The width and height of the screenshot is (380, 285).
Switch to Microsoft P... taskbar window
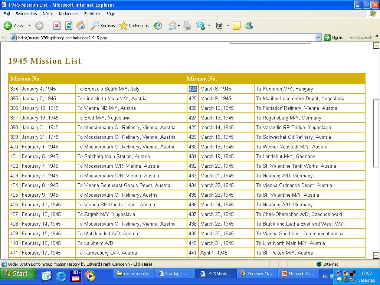[298, 273]
